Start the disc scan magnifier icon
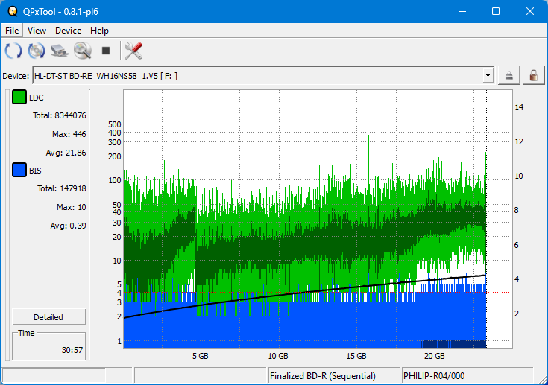This screenshot has height=385, width=548. pyautogui.click(x=82, y=51)
